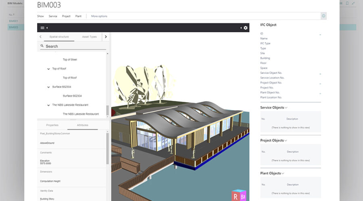The width and height of the screenshot is (363, 201).
Task: Click bookmark icon in the BIM Models window
Action: pyautogui.click(x=347, y=3)
